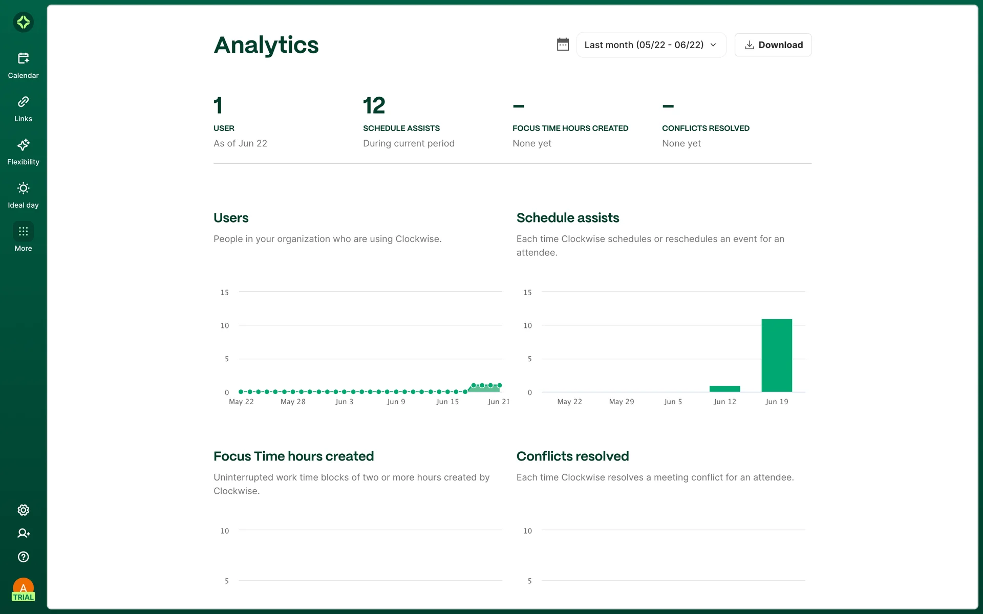Open settings gear in sidebar

coord(23,510)
